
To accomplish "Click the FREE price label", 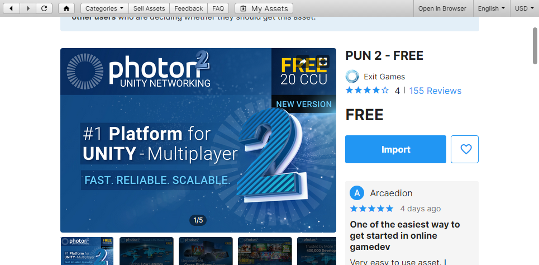I will pos(364,115).
